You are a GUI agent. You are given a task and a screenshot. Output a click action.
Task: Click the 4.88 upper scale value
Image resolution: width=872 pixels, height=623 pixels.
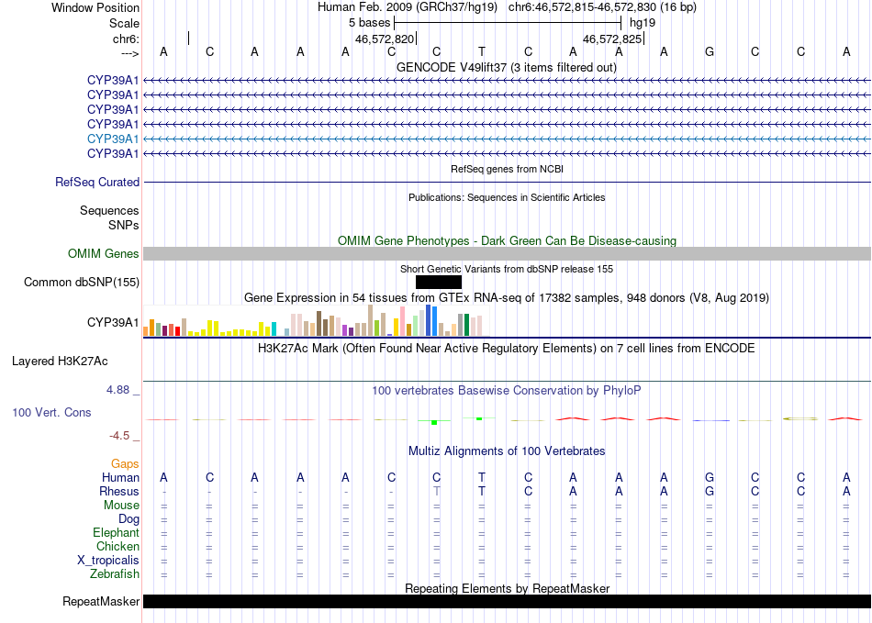click(x=117, y=390)
